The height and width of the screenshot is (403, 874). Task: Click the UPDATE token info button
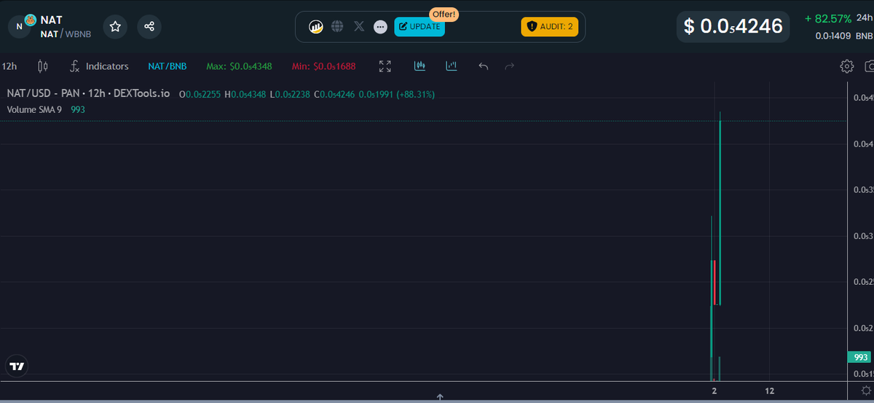click(x=420, y=26)
